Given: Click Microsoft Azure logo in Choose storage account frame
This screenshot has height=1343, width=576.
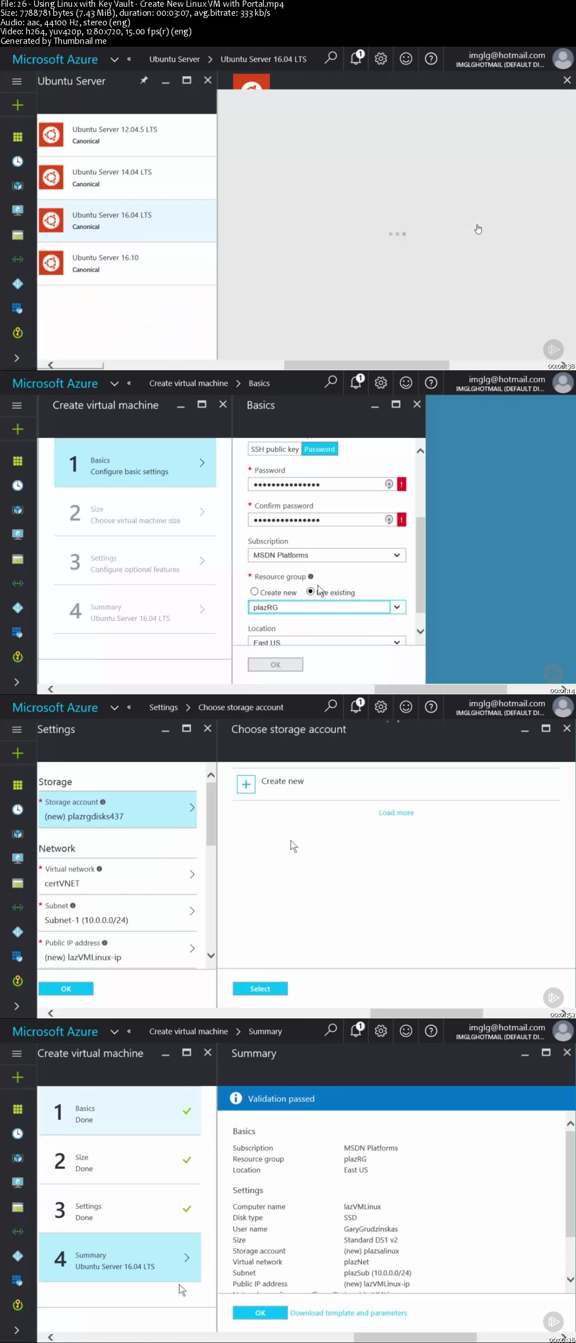Looking at the screenshot, I should (x=55, y=707).
